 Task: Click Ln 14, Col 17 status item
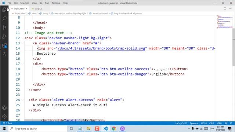point(181,123)
